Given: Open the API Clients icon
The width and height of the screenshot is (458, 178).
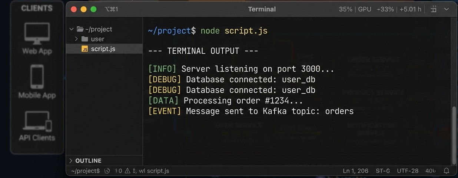Looking at the screenshot, I should click(37, 121).
